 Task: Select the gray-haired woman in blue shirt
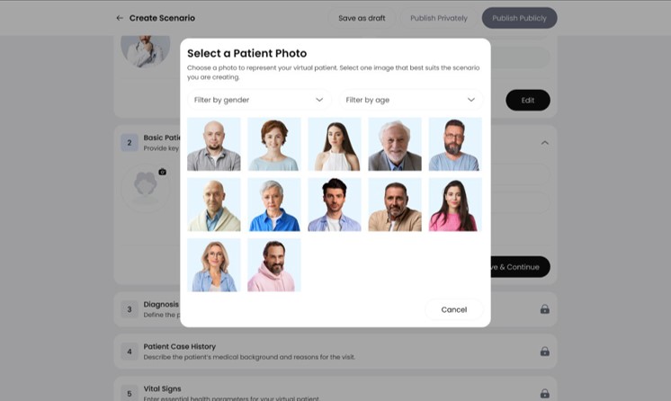coord(273,205)
